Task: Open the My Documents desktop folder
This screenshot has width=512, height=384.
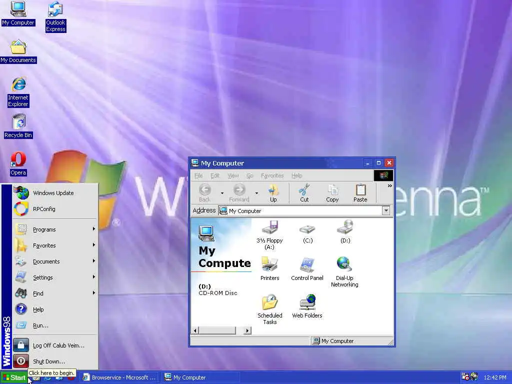Action: coord(18,51)
